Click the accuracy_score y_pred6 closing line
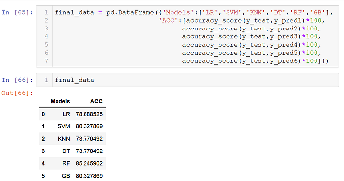Viewport: 344px width, 181px height. [255, 61]
